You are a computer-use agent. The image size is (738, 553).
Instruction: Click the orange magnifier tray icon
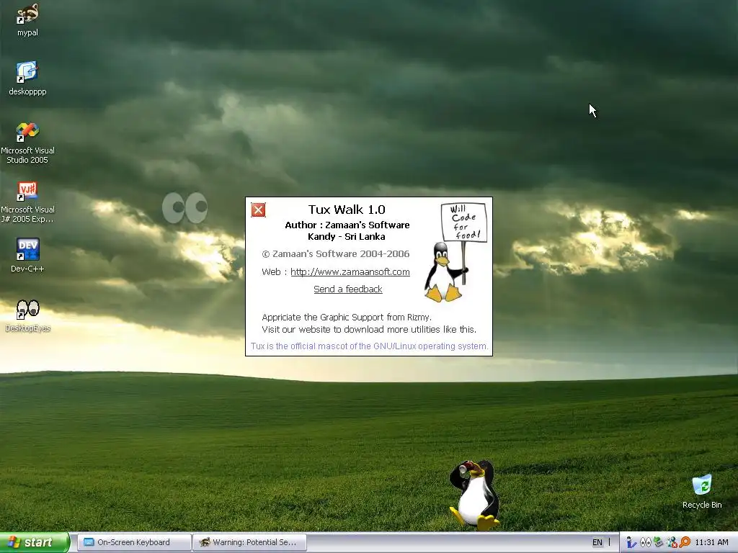[685, 542]
